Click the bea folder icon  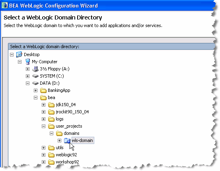coord(43,98)
